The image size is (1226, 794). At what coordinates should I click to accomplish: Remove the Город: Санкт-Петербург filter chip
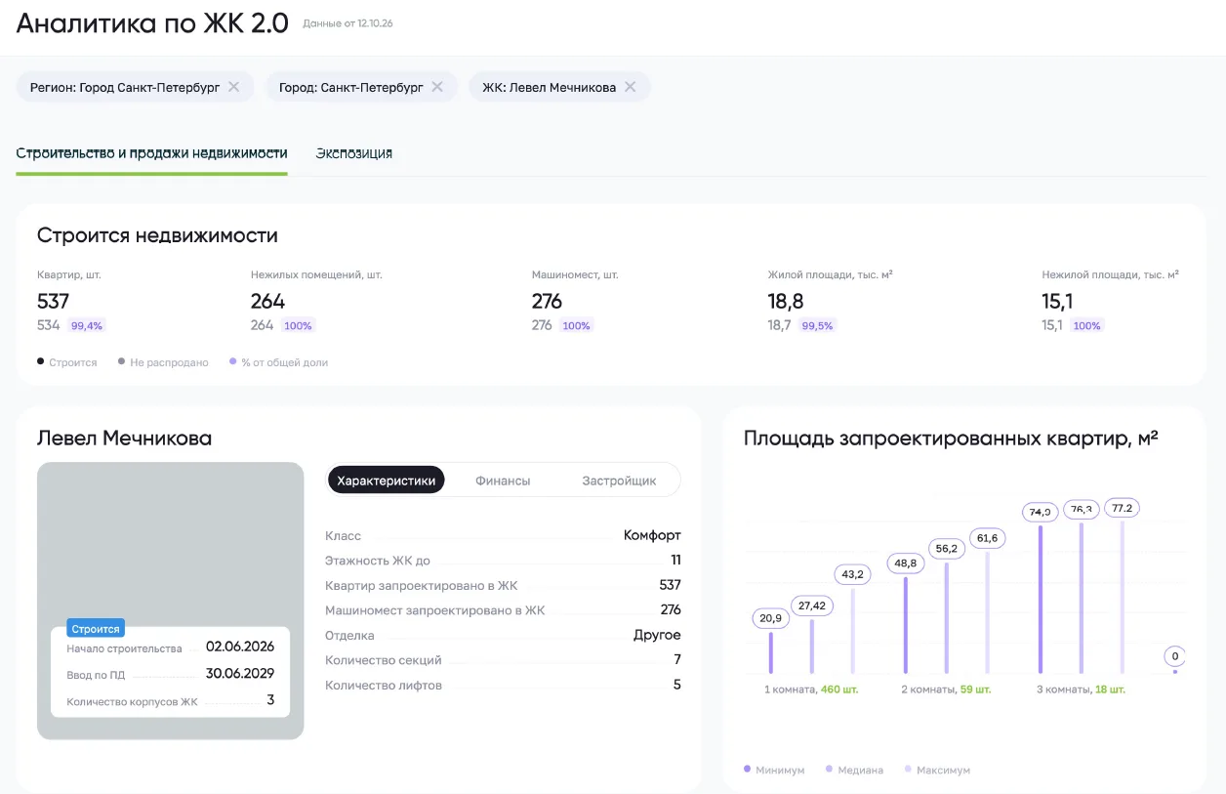click(x=437, y=87)
